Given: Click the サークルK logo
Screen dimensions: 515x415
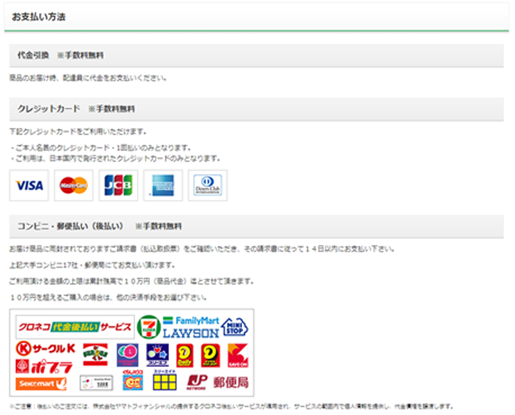Looking at the screenshot, I should pyautogui.click(x=45, y=348).
